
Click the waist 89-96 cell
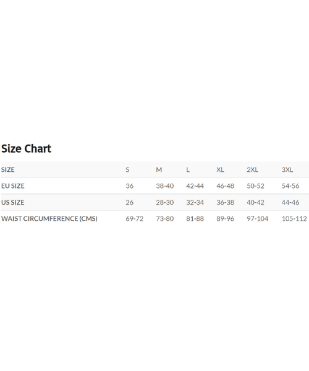(x=225, y=219)
